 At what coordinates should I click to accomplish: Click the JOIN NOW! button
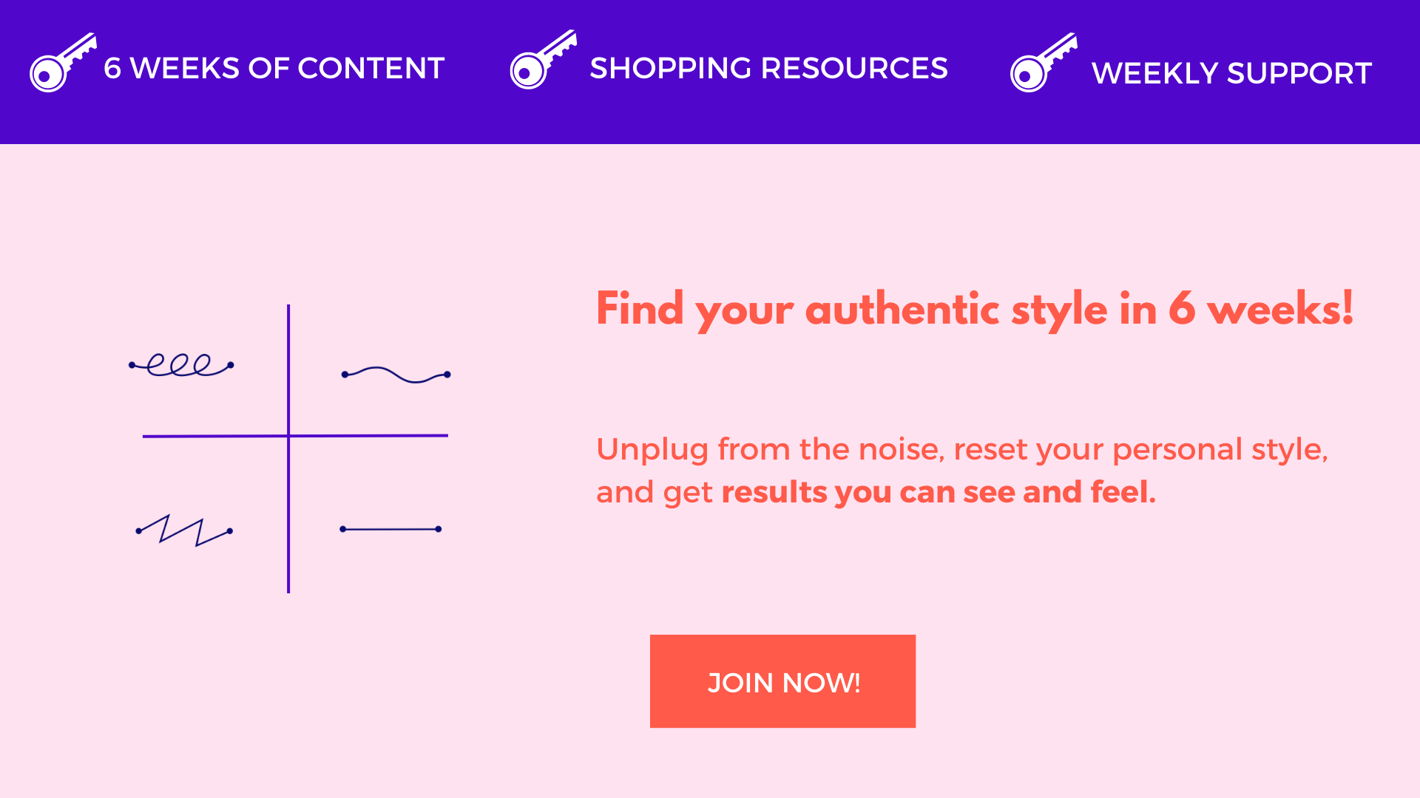tap(782, 681)
